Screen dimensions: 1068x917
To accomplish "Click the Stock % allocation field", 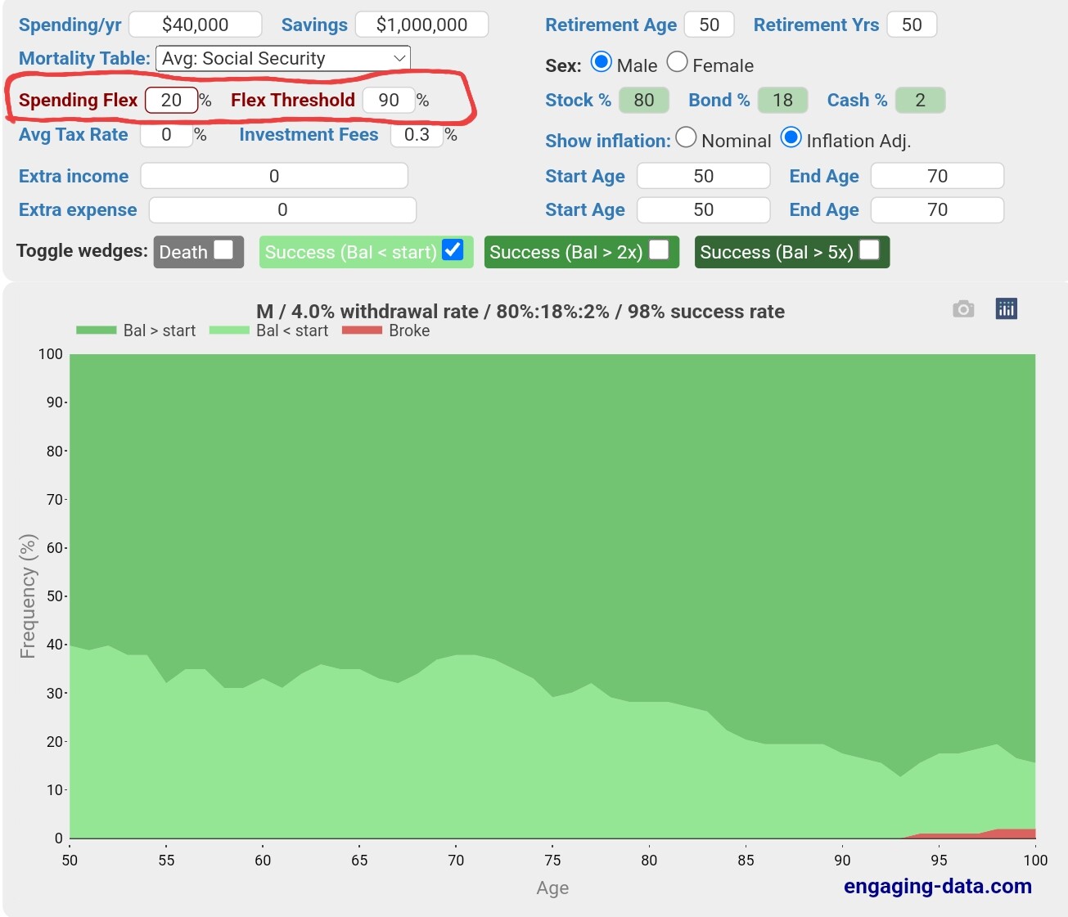I will (x=643, y=100).
